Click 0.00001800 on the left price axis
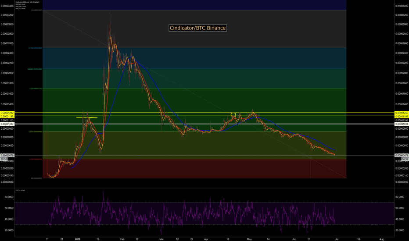 [x=7, y=83]
